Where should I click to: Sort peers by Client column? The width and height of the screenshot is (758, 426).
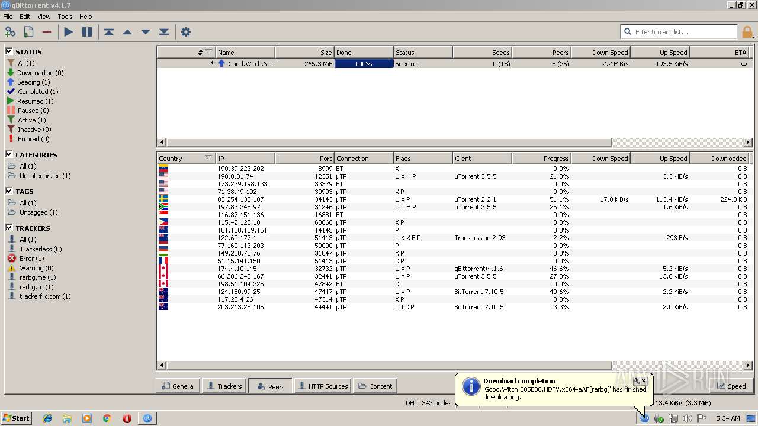[482, 159]
